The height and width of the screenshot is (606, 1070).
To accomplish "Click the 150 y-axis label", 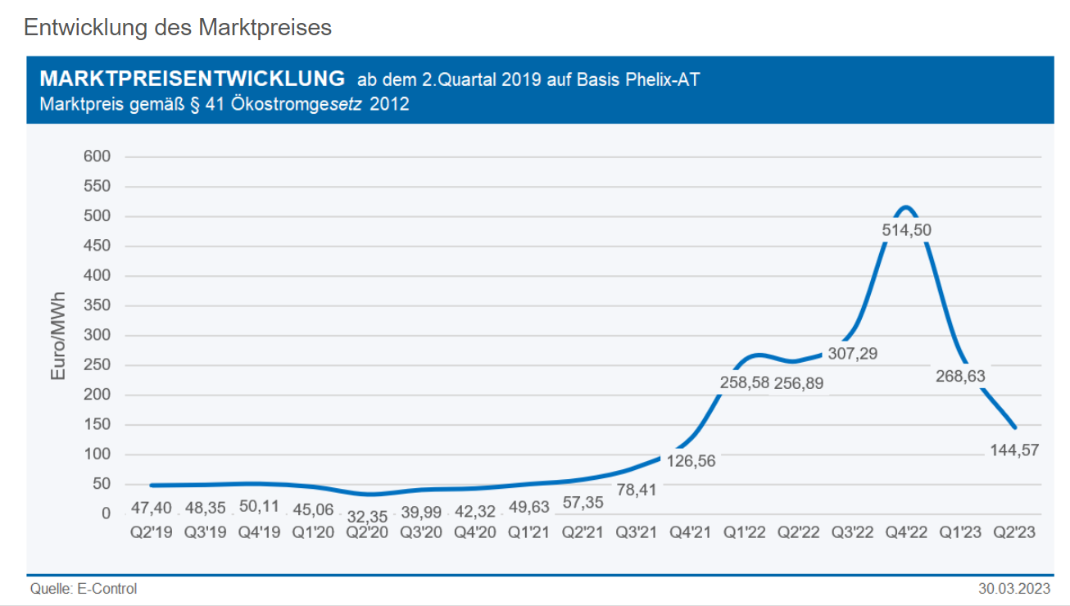I will click(x=97, y=424).
